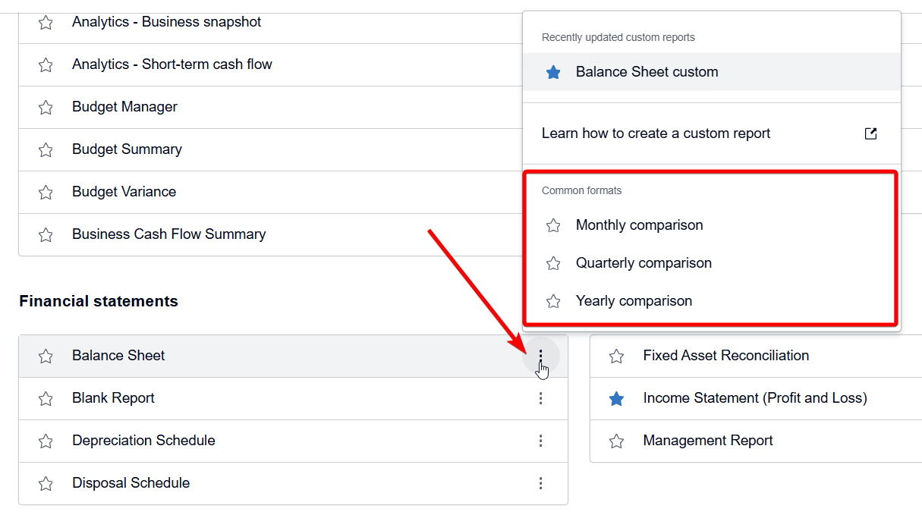Viewport: 922px width, 515px height.
Task: Favorite the Monthly comparison format
Action: coord(552,225)
